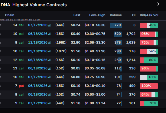Click the DNA Highest Volume Contracts title
This screenshot has width=166, height=113.
pyautogui.click(x=34, y=5)
